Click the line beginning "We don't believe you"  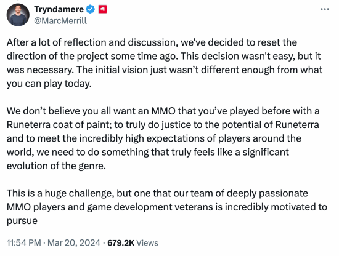(163, 111)
